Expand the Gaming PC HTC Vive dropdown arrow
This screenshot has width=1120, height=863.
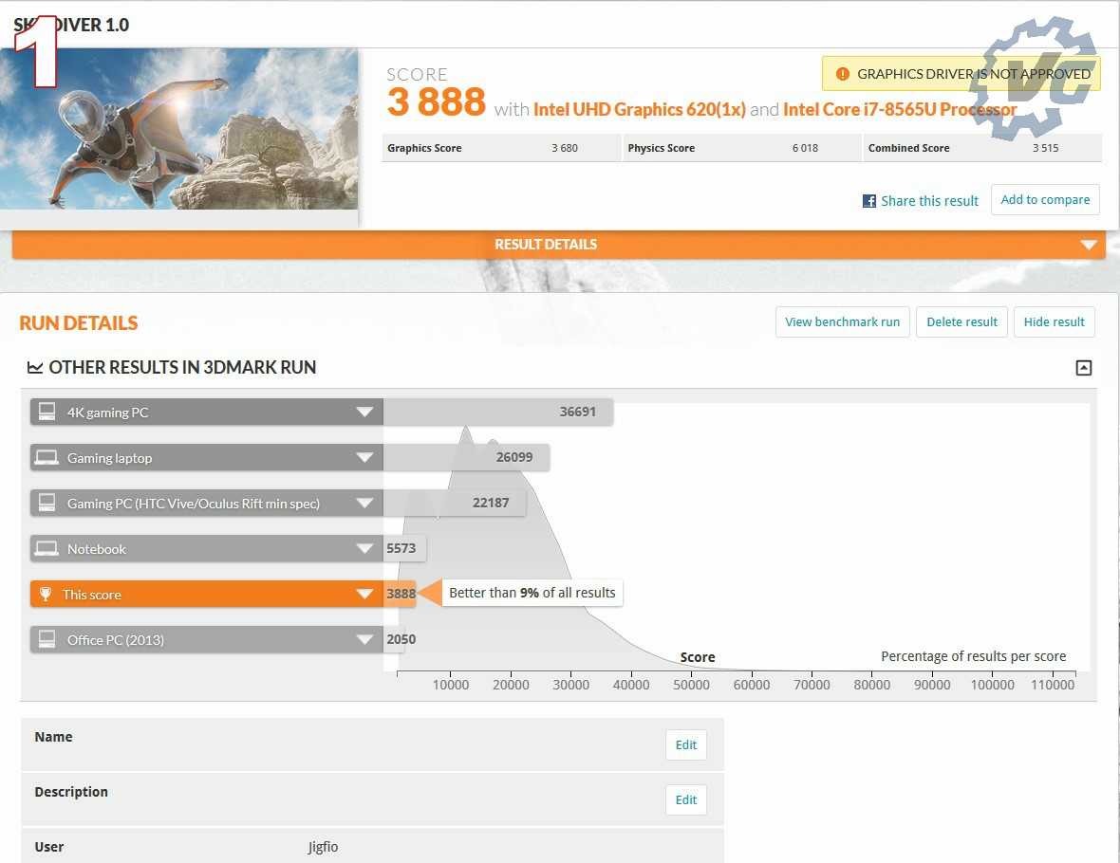tap(365, 504)
